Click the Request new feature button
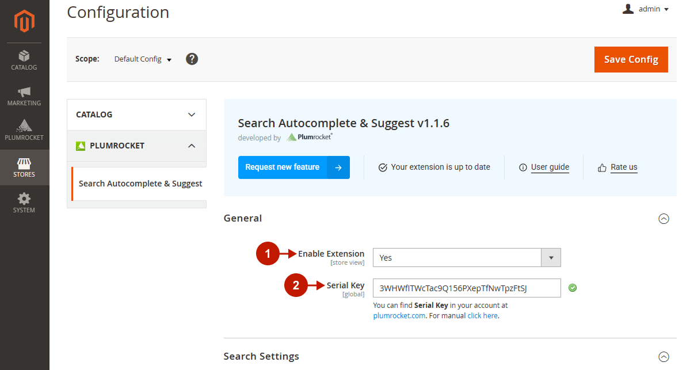This screenshot has height=370, width=694. coord(294,167)
